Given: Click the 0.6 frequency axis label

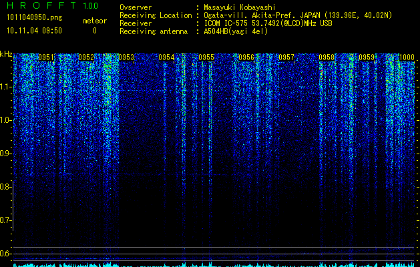Looking at the screenshot, I should click(5, 254).
